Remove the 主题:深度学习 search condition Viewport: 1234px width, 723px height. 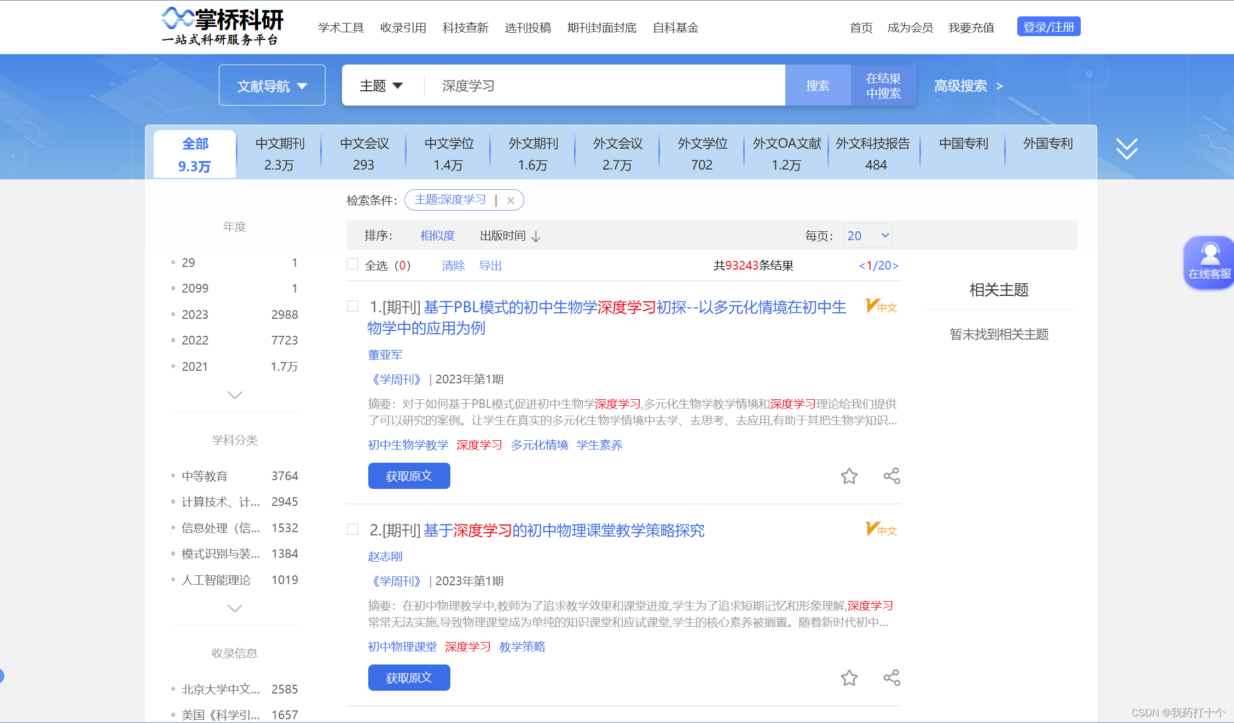[x=510, y=201]
